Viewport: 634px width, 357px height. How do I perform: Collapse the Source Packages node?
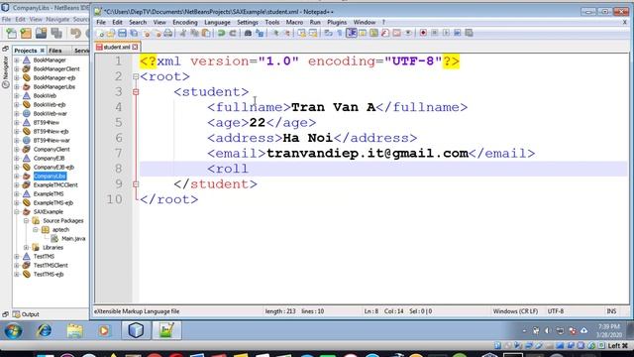pos(26,220)
